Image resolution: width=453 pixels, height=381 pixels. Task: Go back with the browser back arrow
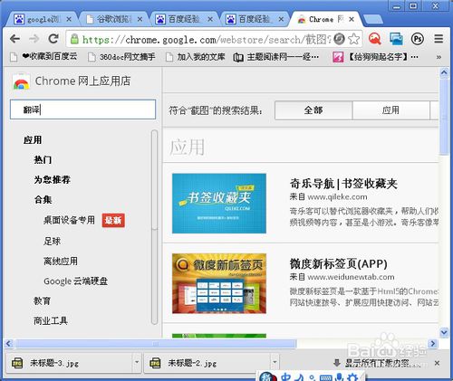click(14, 39)
